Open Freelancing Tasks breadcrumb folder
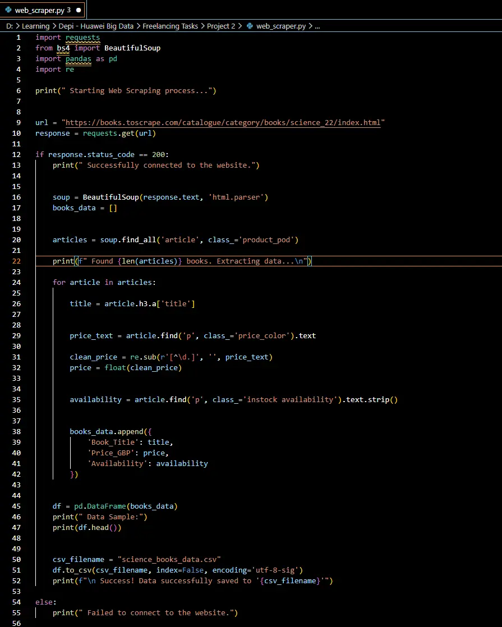 (170, 26)
